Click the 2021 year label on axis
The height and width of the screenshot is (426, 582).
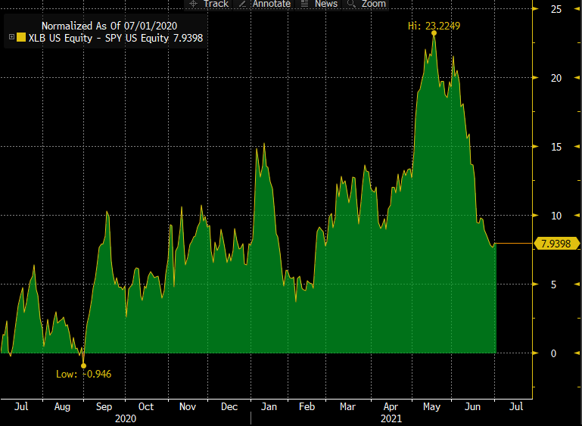(391, 418)
